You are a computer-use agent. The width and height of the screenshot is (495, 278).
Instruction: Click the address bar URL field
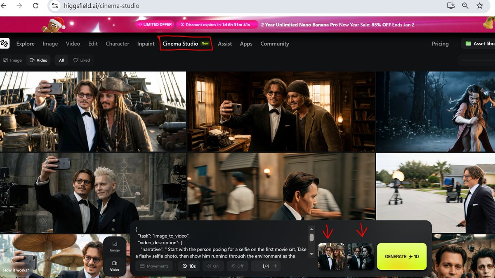[x=247, y=6]
